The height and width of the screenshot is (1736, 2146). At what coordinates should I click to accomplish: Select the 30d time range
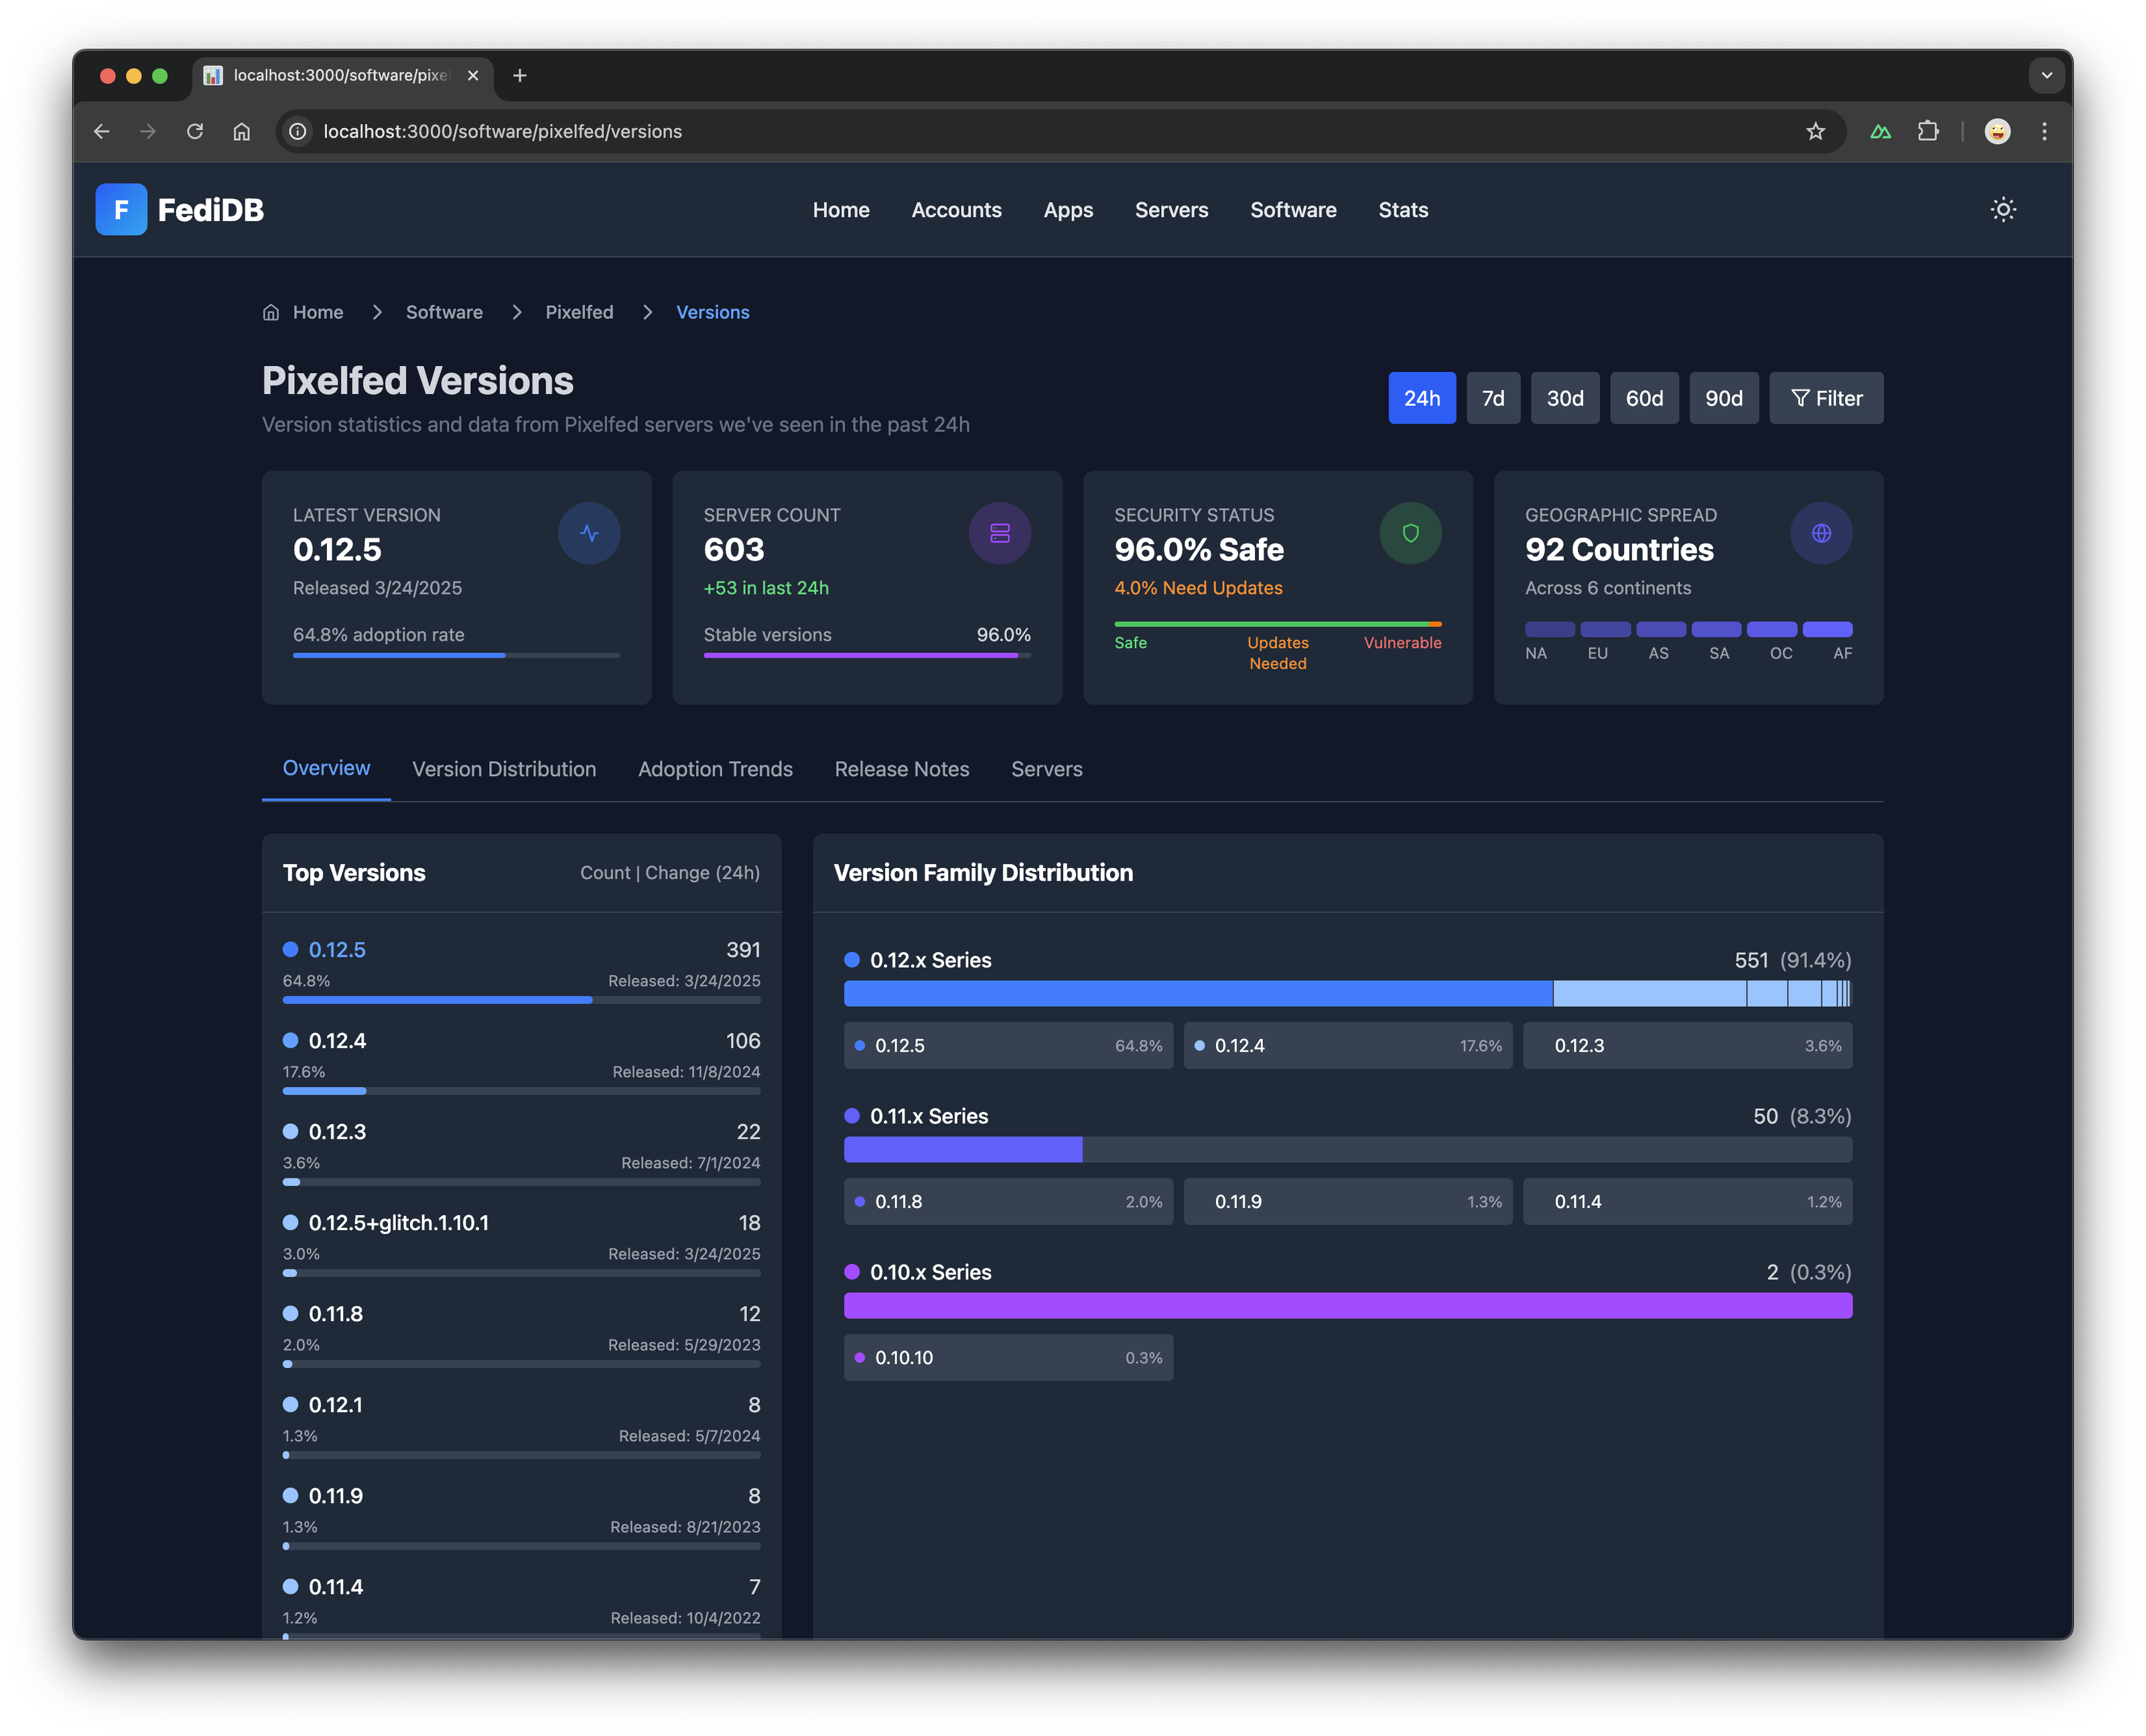pos(1564,398)
